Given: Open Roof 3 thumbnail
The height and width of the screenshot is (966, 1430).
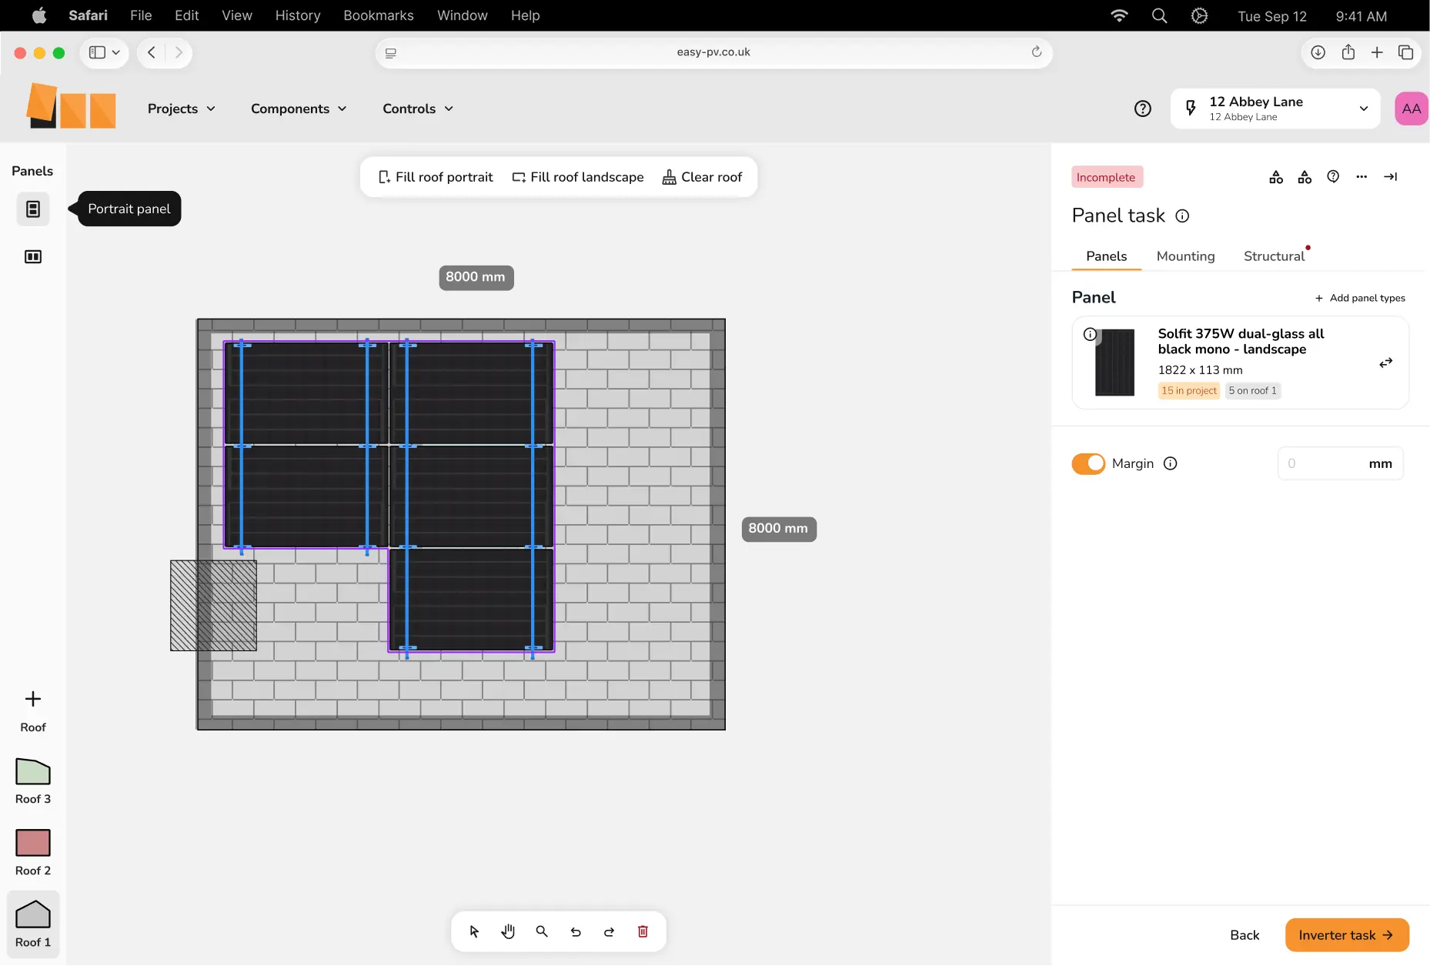Looking at the screenshot, I should (33, 781).
